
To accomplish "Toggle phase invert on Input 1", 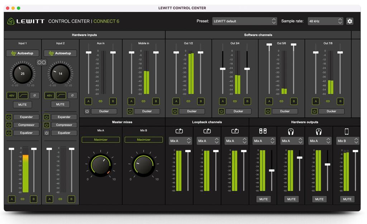I will pyautogui.click(x=35, y=95).
